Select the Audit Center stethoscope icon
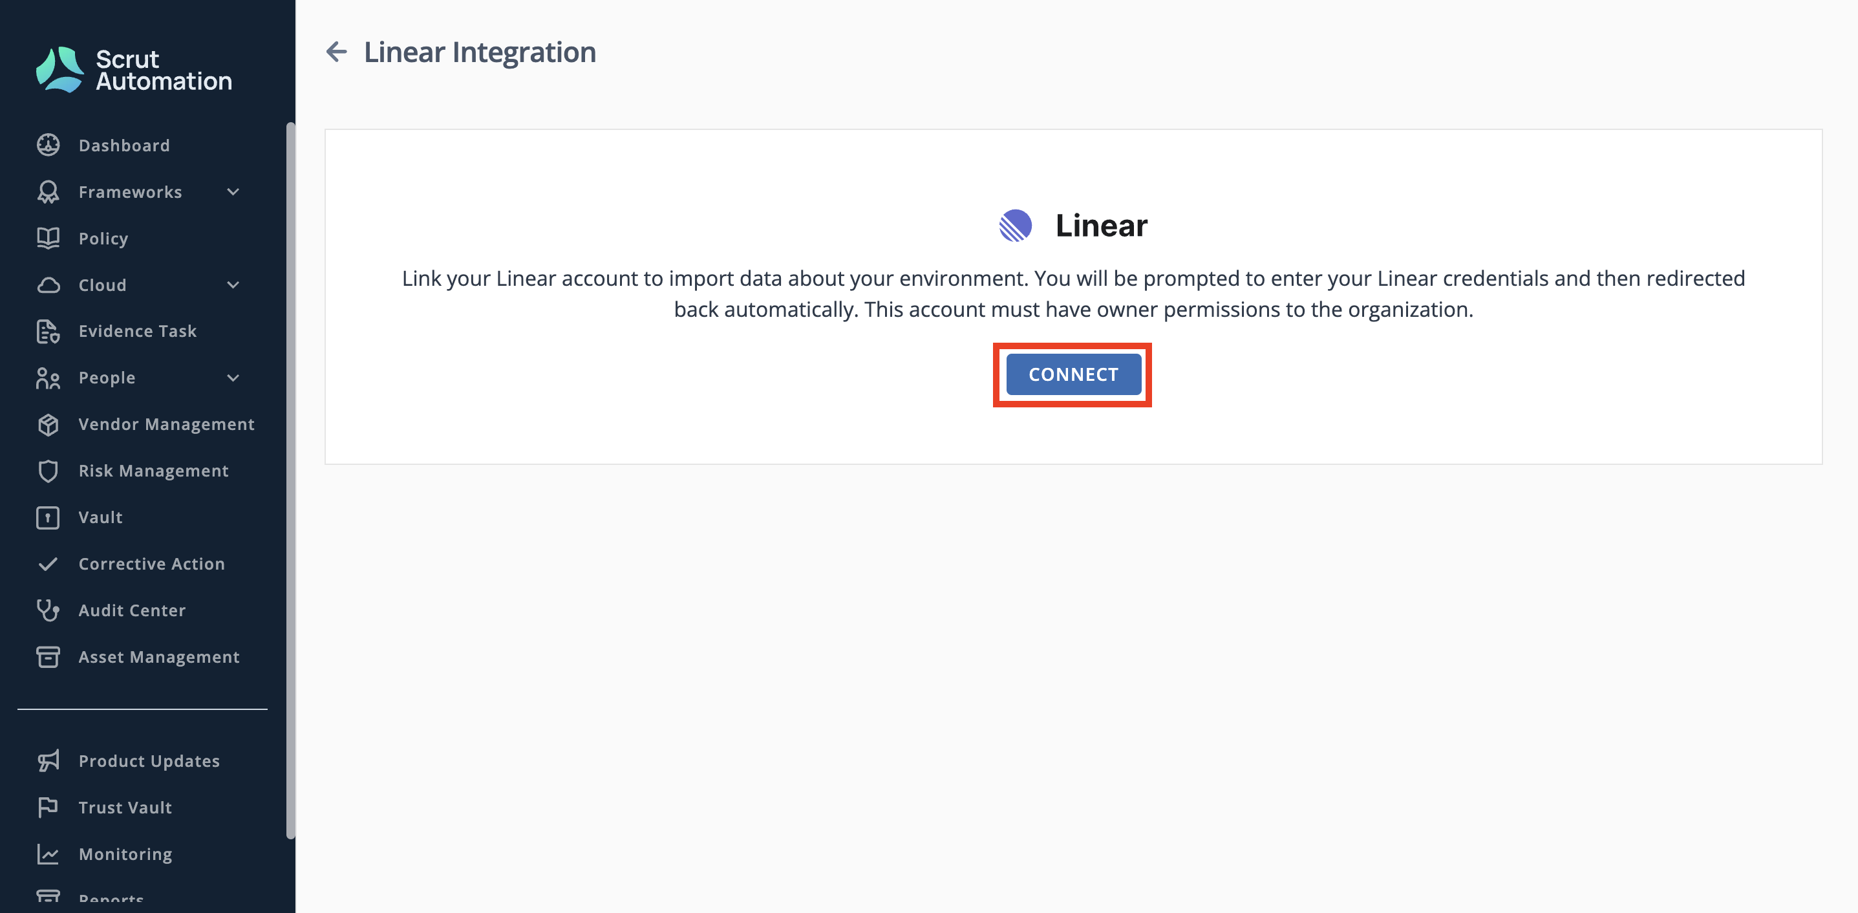The width and height of the screenshot is (1858, 913). point(48,610)
